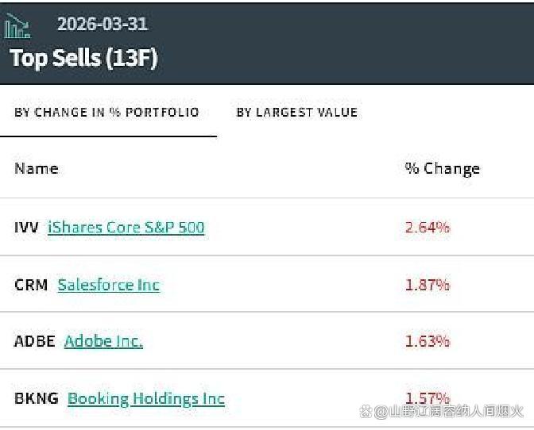Open the Adobe Inc. link
Image resolution: width=534 pixels, height=430 pixels.
[103, 341]
